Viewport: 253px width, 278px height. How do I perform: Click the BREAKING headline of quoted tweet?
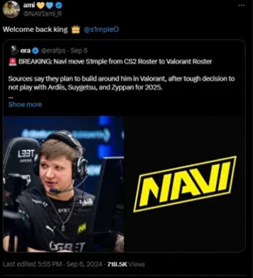click(115, 61)
